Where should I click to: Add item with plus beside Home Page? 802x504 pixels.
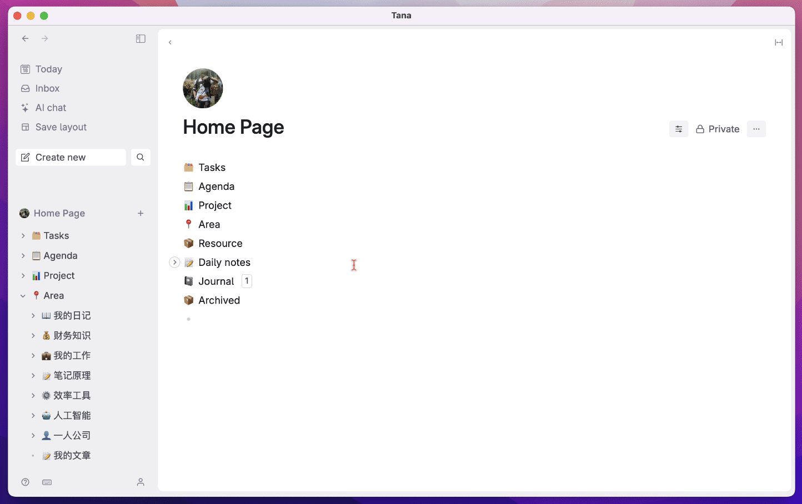141,213
